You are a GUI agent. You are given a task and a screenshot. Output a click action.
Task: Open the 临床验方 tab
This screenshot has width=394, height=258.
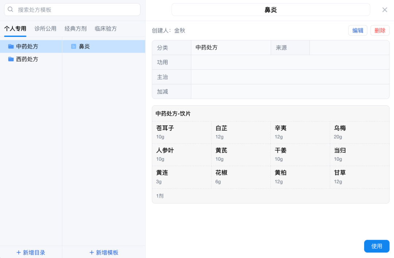pos(106,29)
